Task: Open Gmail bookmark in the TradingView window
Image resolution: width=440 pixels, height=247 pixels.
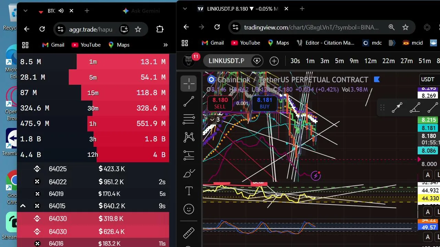Action: [x=213, y=43]
